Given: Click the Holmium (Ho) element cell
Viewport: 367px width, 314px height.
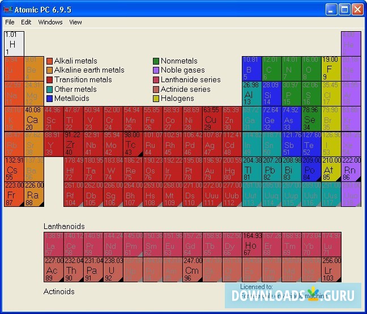Looking at the screenshot, I should tap(252, 244).
